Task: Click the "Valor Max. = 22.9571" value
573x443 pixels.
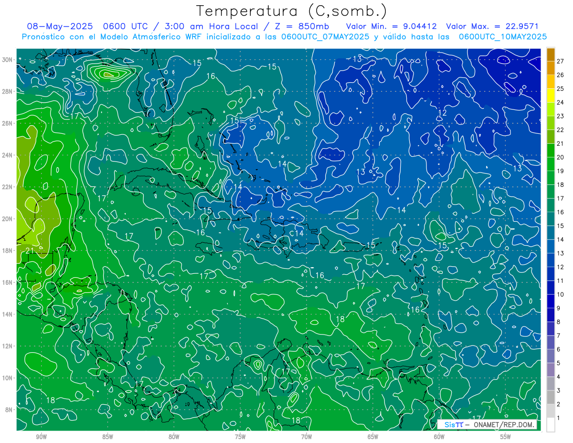Action: click(492, 27)
